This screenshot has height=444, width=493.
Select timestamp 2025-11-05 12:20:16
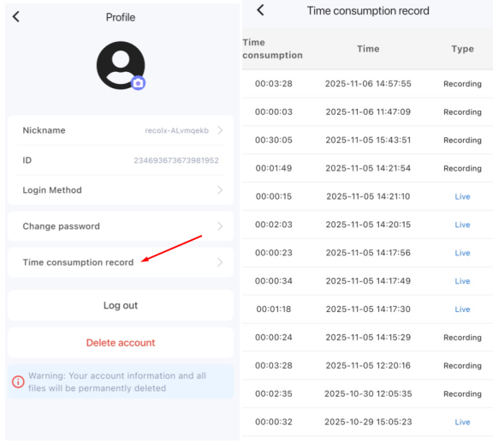click(368, 366)
